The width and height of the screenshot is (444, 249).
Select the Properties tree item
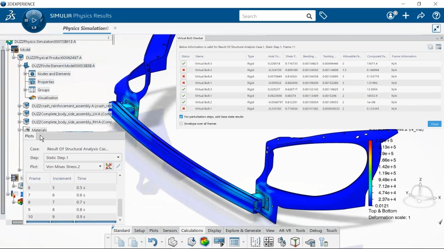pos(46,82)
